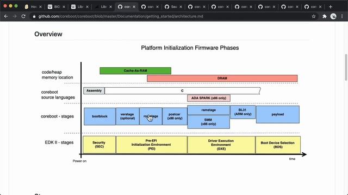Open the Extensions puzzle icon
Viewport: 348px width, 195px height.
pos(325,16)
